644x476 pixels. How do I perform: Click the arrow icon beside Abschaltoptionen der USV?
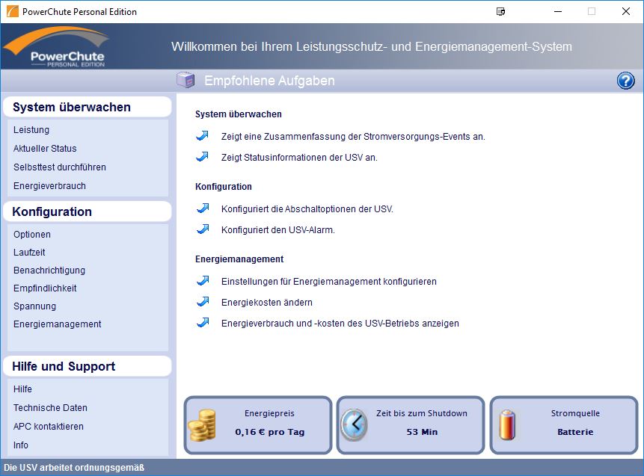(x=203, y=208)
